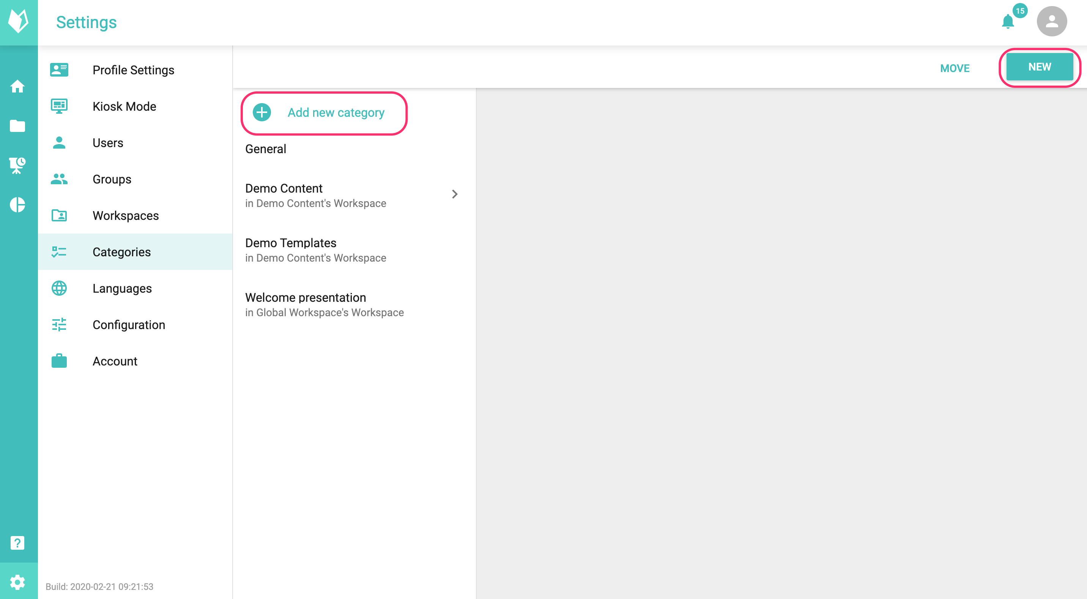Click the MOVE button
This screenshot has height=599, width=1087.
tap(955, 68)
